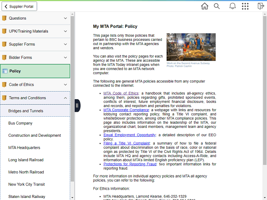267x200 pixels.
Task: Click the Questions folder icon
Action: 4,18
